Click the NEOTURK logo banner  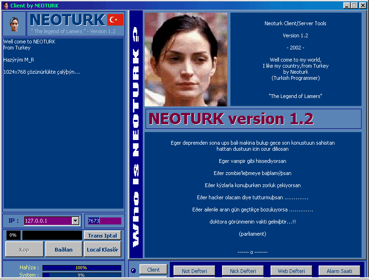point(68,20)
